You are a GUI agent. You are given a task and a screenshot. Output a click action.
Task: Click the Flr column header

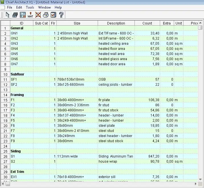53,23
